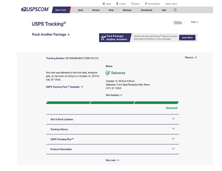Select the Tracking tab
Image resolution: width=222 pixels, height=171 pixels.
click(x=178, y=22)
